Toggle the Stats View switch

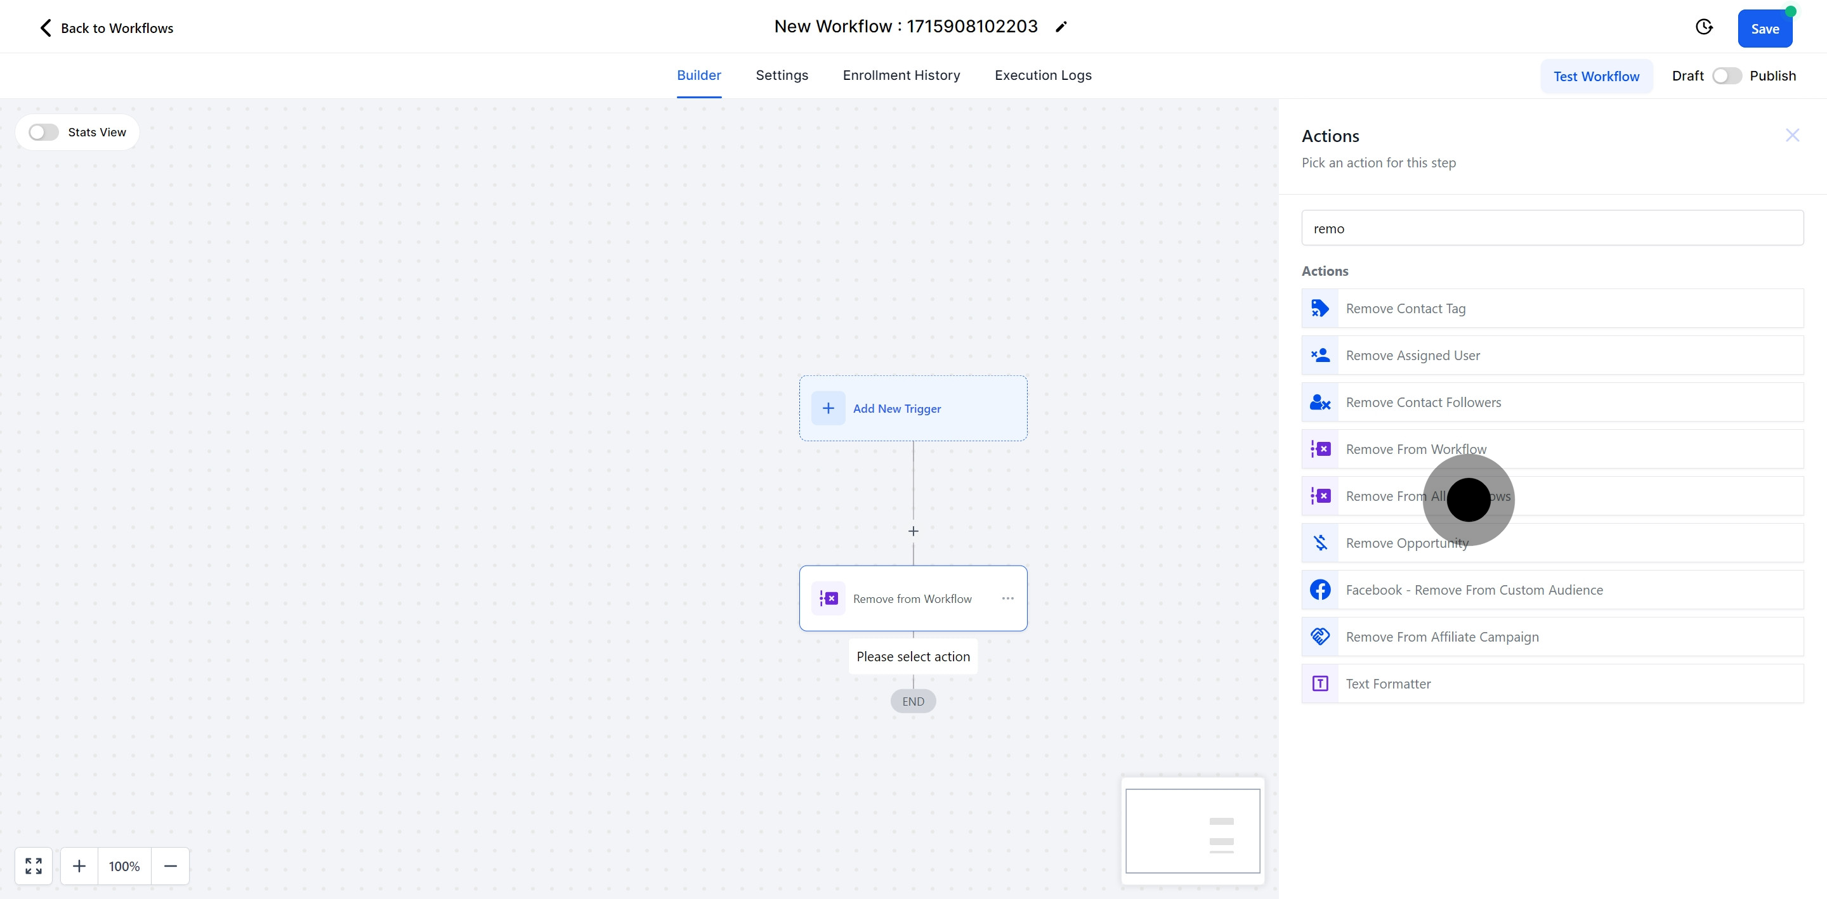43,133
